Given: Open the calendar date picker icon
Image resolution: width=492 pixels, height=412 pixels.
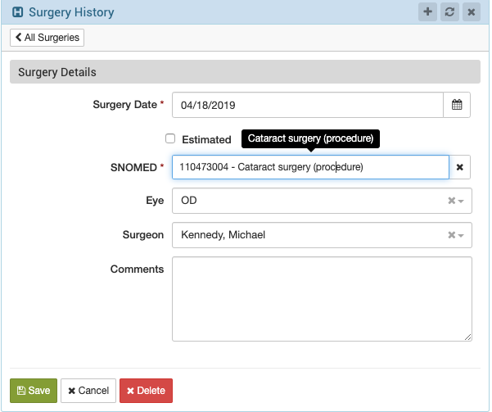Looking at the screenshot, I should pyautogui.click(x=457, y=105).
